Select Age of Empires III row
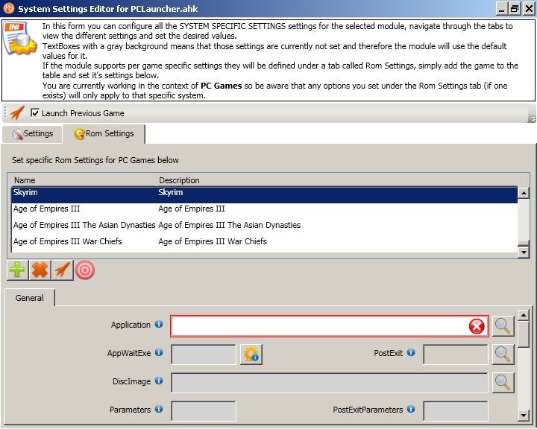The width and height of the screenshot is (537, 429). tap(264, 209)
